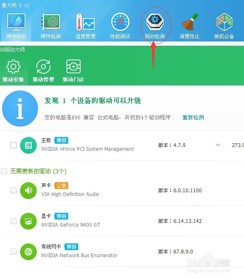Screen dimensions: 244x279
Task: Click the text NVIDIA Network Bus Enumerator
Action: [x=79, y=256]
